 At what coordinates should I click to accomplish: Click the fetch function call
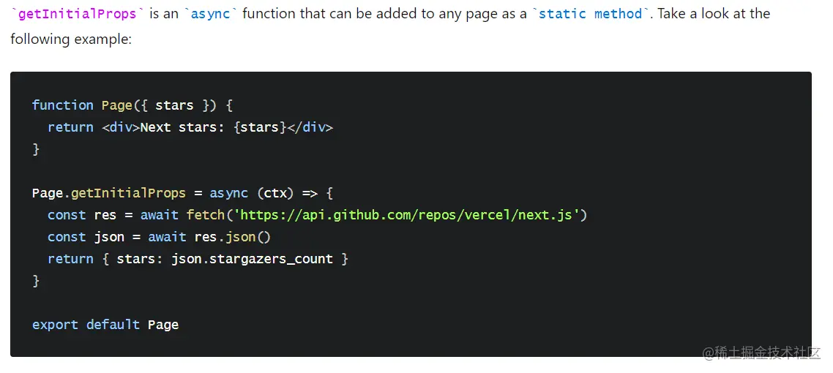(x=206, y=215)
